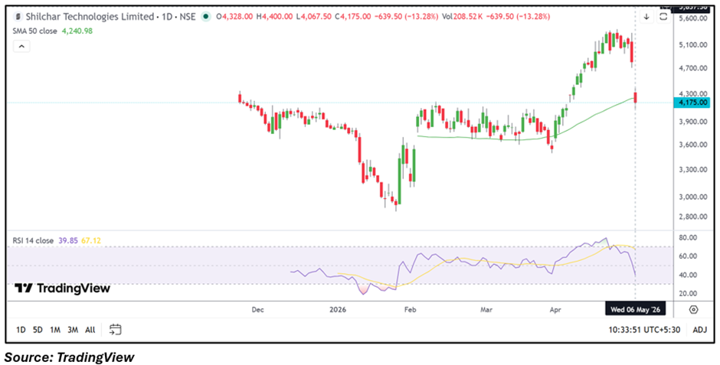Click the green market status dot
Viewport: 720px width, 365px height.
coord(206,17)
